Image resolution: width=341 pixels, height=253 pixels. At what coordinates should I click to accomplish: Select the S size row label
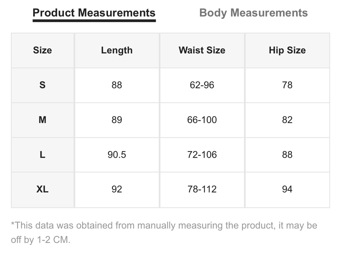pos(42,85)
